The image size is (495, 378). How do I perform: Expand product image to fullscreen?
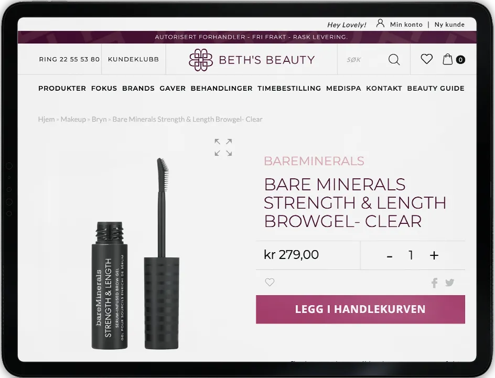pyautogui.click(x=223, y=147)
